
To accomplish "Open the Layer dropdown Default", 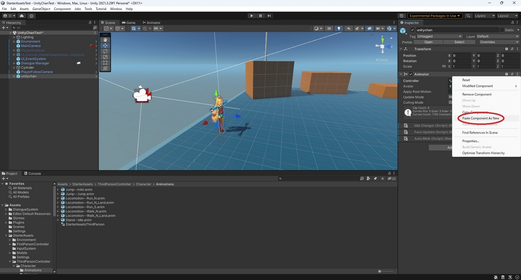I will pyautogui.click(x=498, y=36).
